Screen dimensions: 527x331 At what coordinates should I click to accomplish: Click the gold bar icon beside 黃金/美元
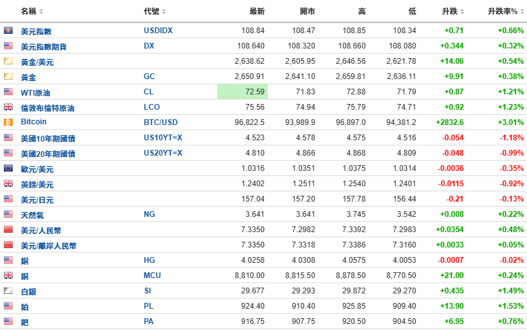tap(8, 61)
